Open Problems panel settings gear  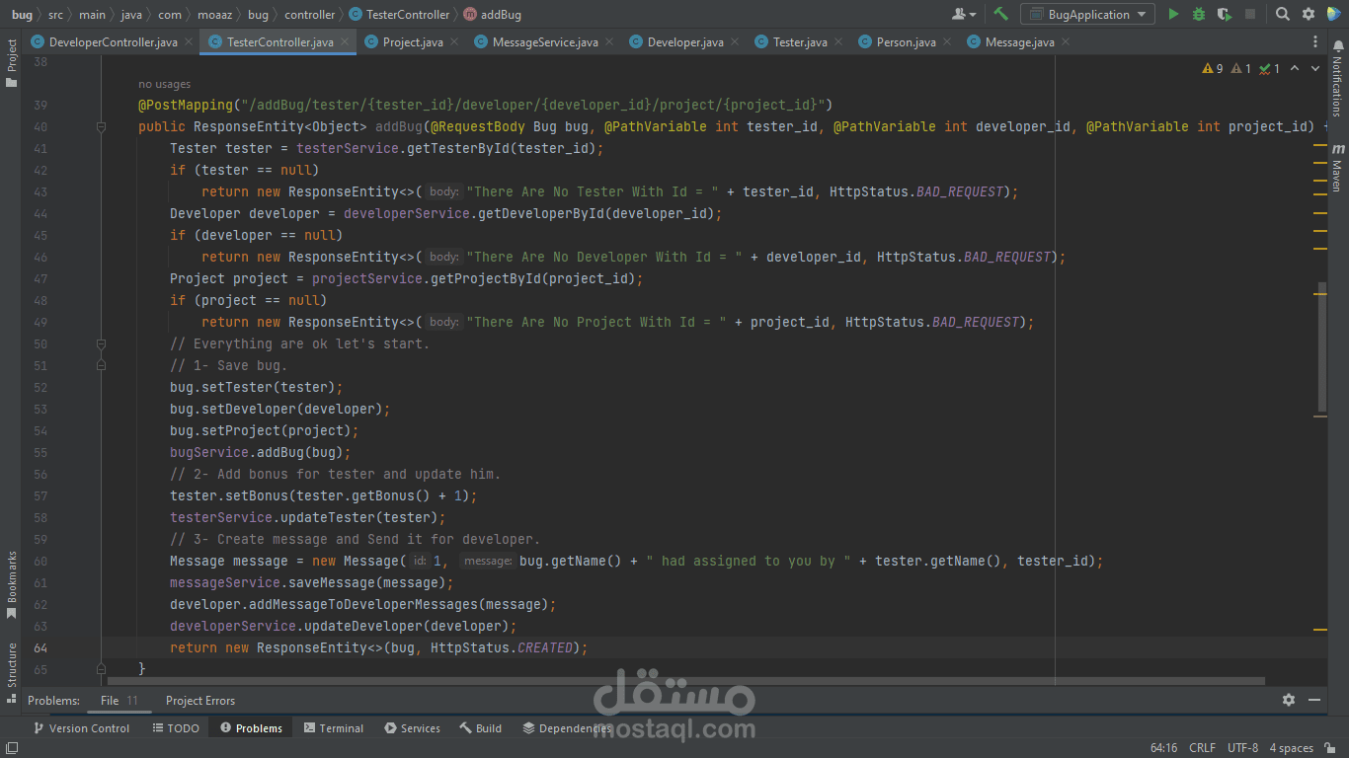[x=1289, y=700]
